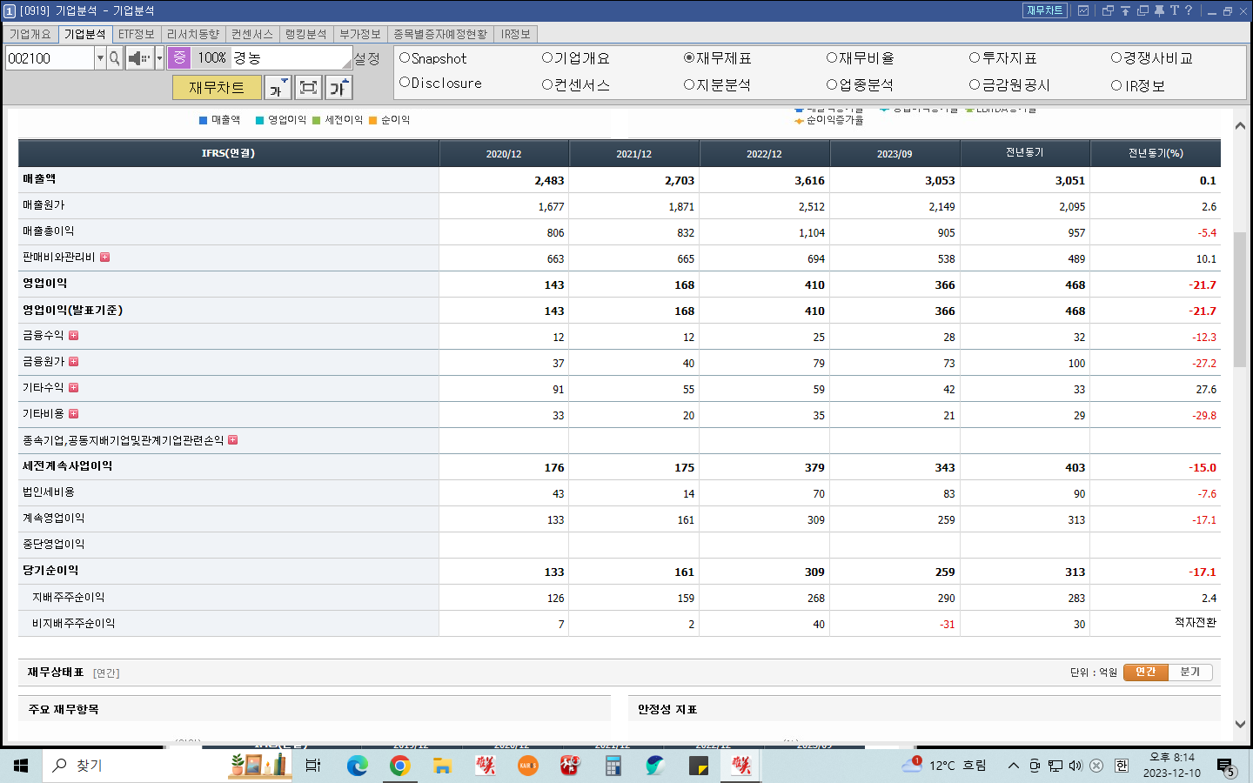Open Microsoft Edge from taskbar

click(x=357, y=766)
